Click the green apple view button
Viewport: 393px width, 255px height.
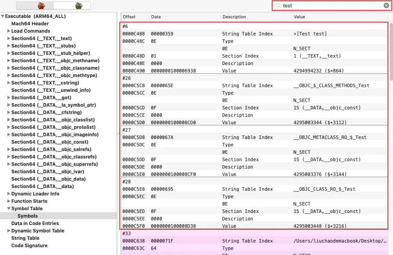pyautogui.click(x=79, y=5)
